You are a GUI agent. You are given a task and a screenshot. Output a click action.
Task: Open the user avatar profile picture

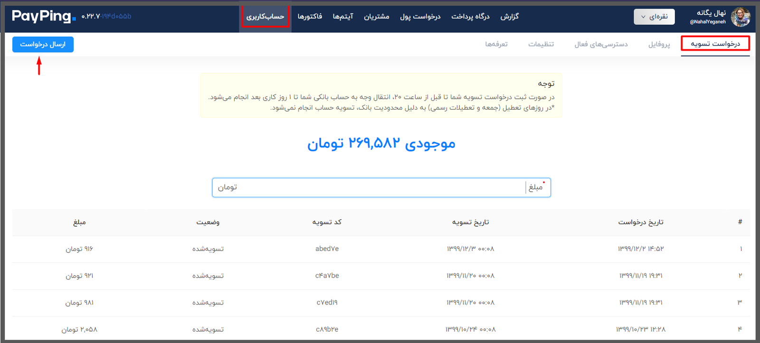coord(741,17)
